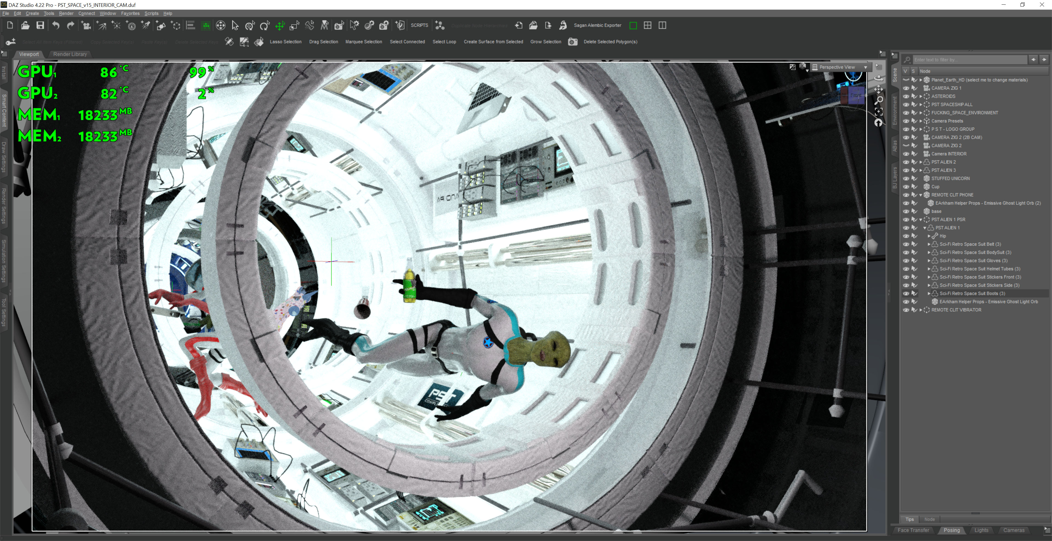Select the Universal transform tool icon

[x=250, y=26]
